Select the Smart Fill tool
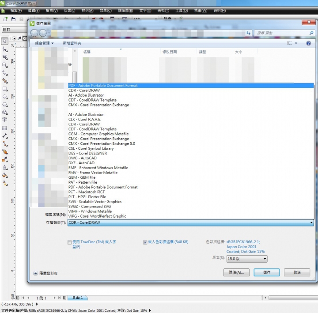The width and height of the screenshot is (318, 313). point(5,81)
